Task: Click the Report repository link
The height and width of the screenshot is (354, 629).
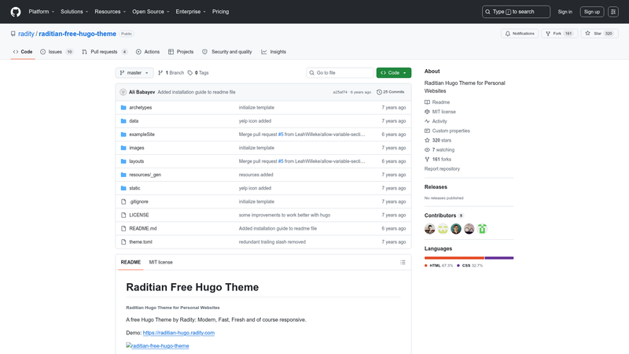Action: click(x=442, y=169)
